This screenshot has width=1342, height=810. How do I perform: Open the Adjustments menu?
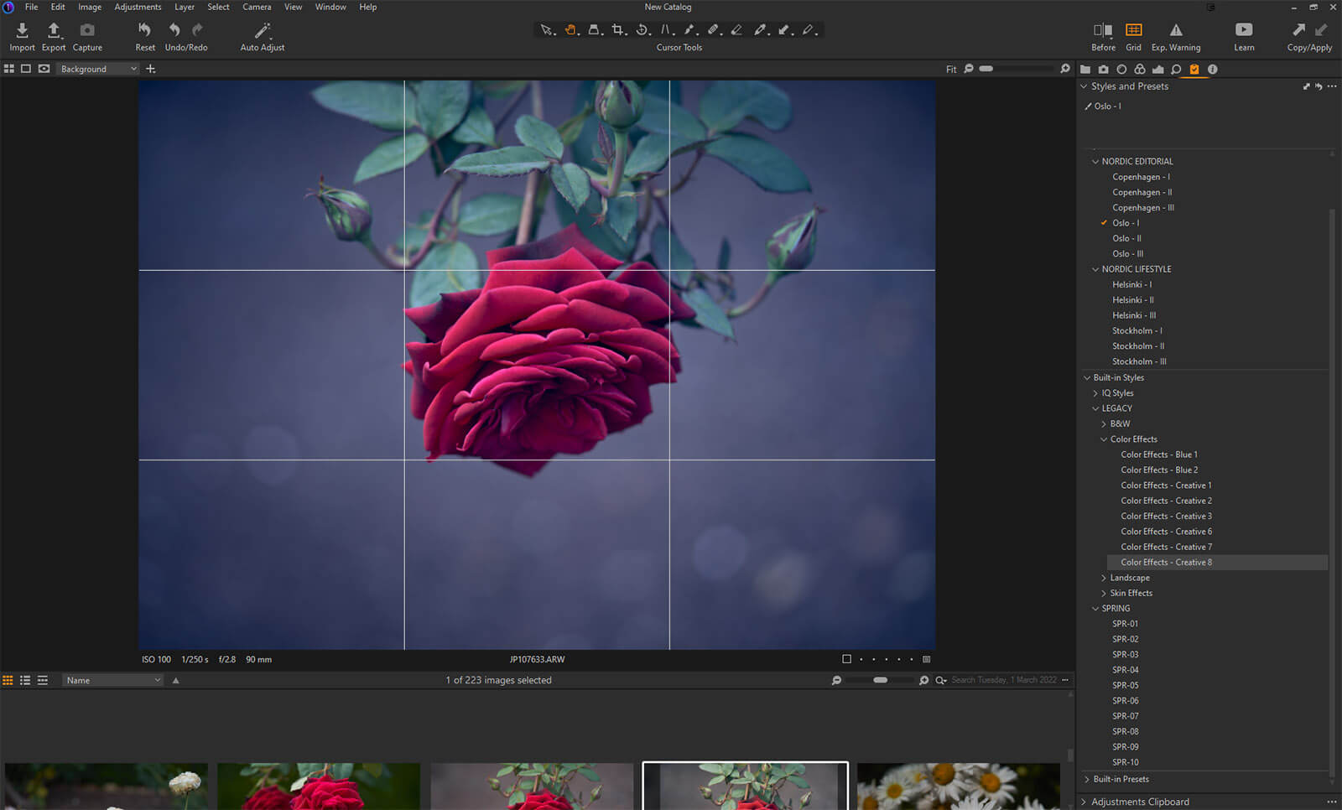click(x=138, y=7)
